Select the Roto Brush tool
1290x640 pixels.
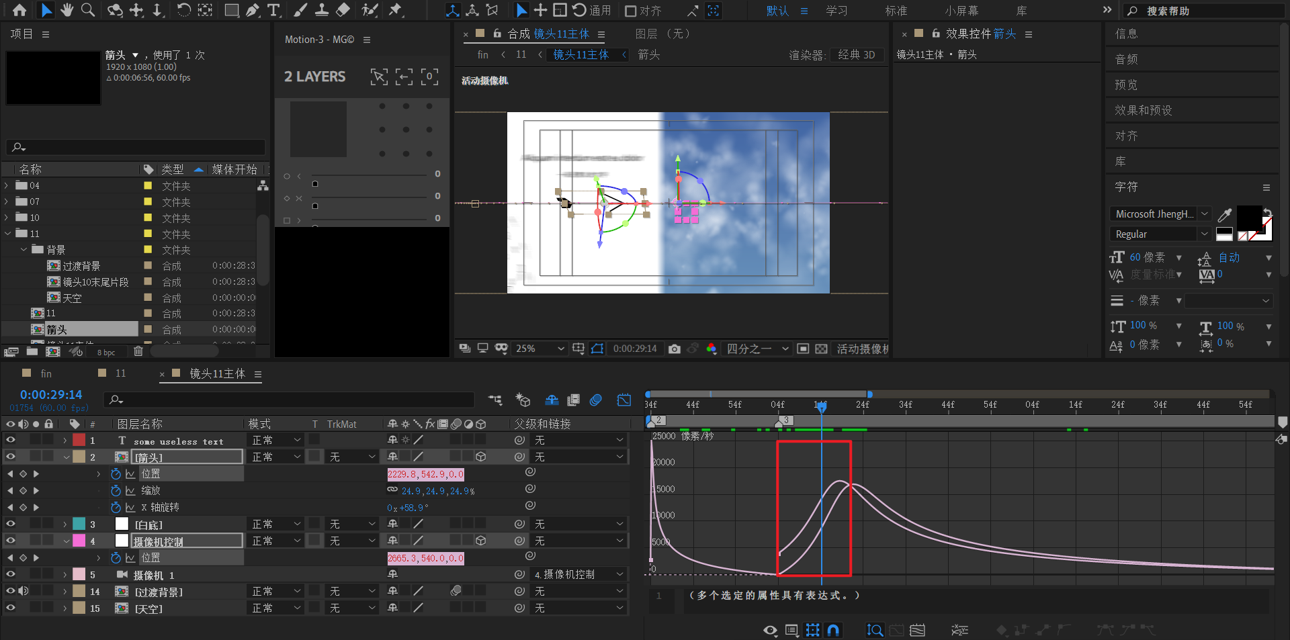[x=370, y=10]
